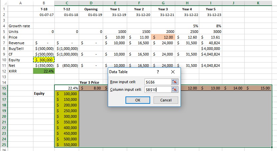Click the Data Table help question mark
The height and width of the screenshot is (151, 277).
(158, 72)
